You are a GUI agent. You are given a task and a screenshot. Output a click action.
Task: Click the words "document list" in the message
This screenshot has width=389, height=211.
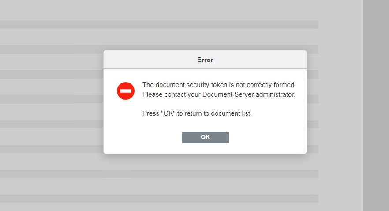pos(231,113)
